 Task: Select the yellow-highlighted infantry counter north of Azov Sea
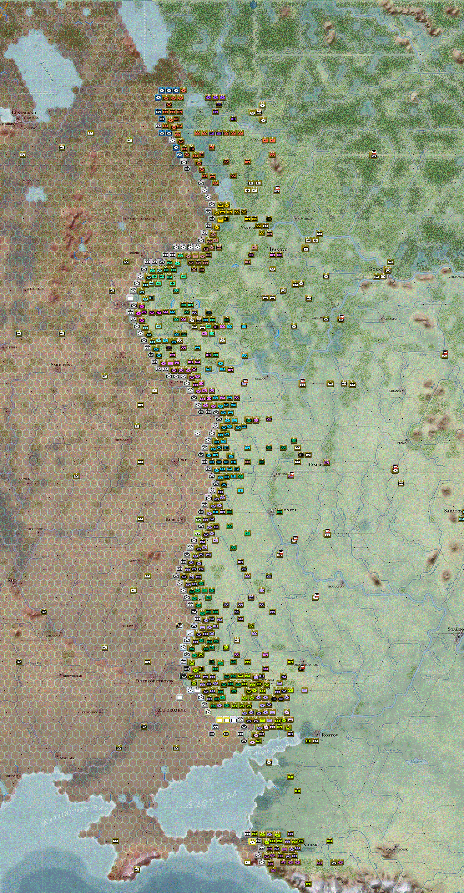point(226,733)
